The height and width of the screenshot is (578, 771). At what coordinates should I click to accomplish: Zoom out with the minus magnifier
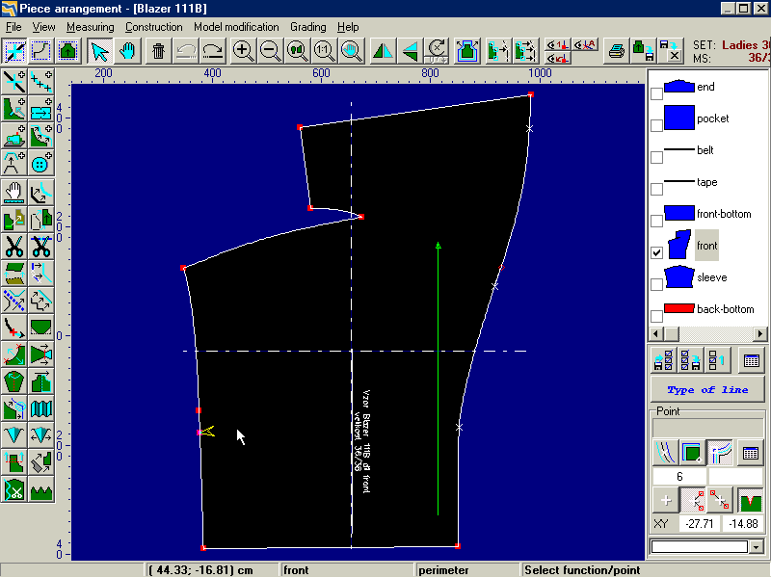(x=270, y=51)
